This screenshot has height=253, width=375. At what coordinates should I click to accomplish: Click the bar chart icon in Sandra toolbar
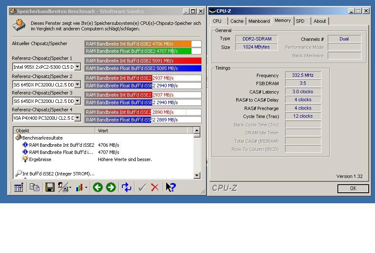tap(79, 188)
